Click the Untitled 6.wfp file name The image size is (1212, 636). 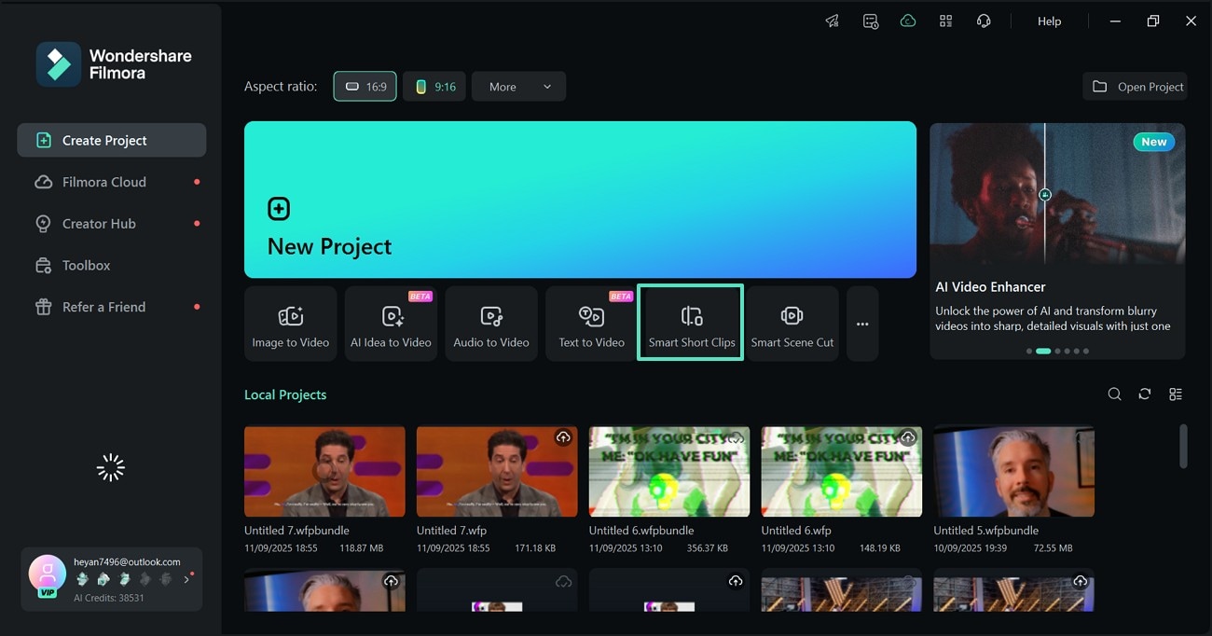797,531
